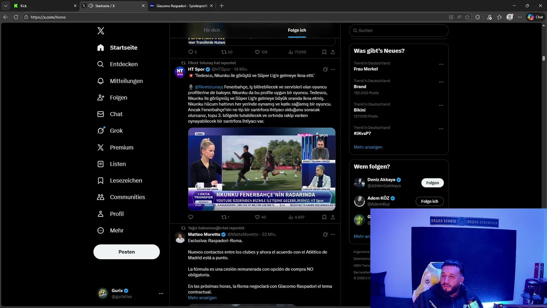Viewport: 547px width, 308px height.
Task: Click the Listen icon in the sidebar
Action: click(x=100, y=164)
